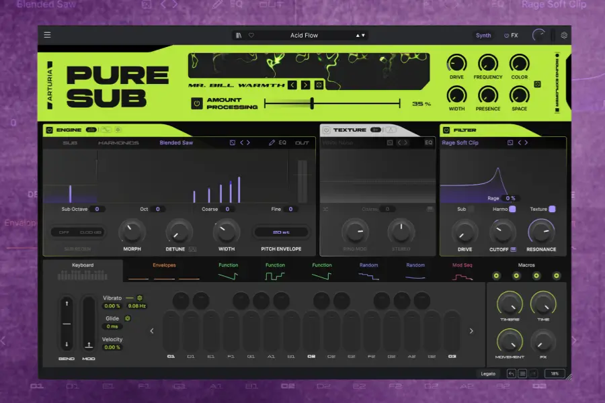Choose next Rage Soft Clip filter type
Screen dimensions: 605x403
click(526, 142)
